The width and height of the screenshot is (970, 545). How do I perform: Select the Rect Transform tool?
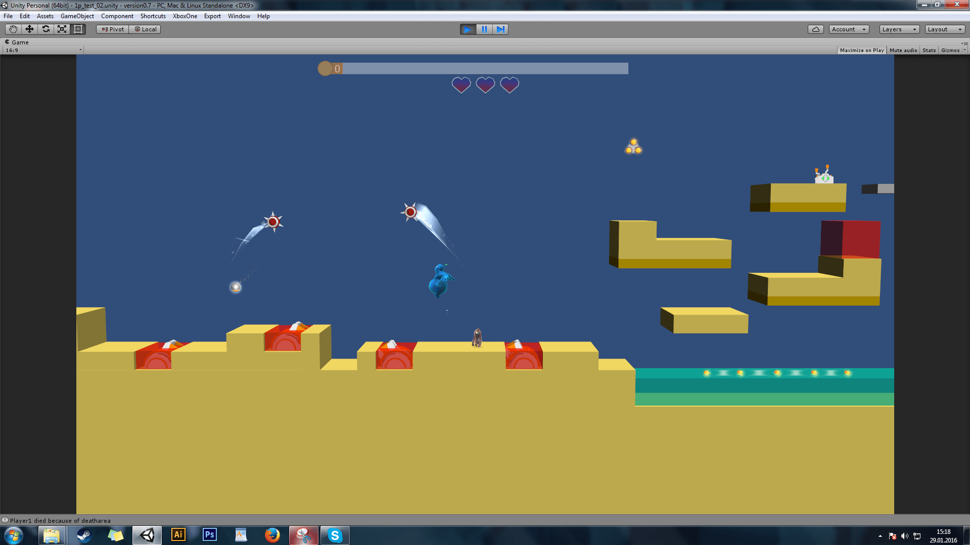[x=77, y=29]
